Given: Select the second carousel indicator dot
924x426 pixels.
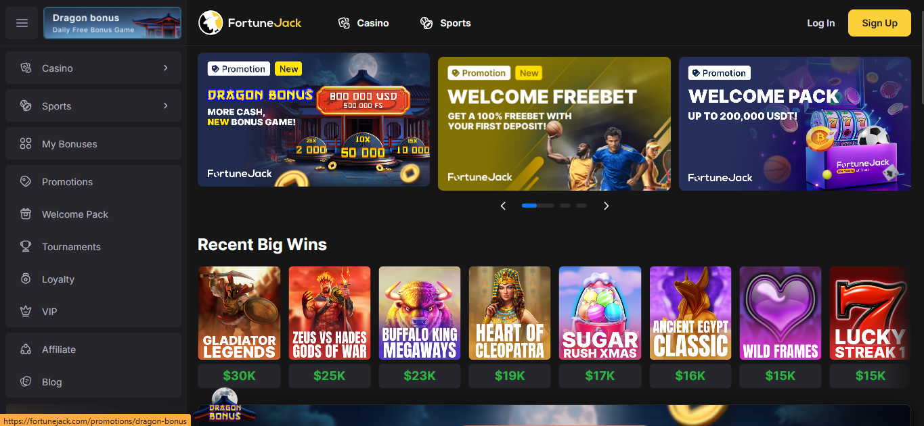Looking at the screenshot, I should point(546,206).
